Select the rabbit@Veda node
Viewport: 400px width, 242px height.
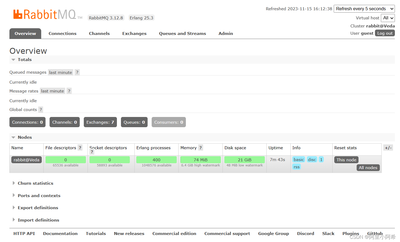click(26, 159)
